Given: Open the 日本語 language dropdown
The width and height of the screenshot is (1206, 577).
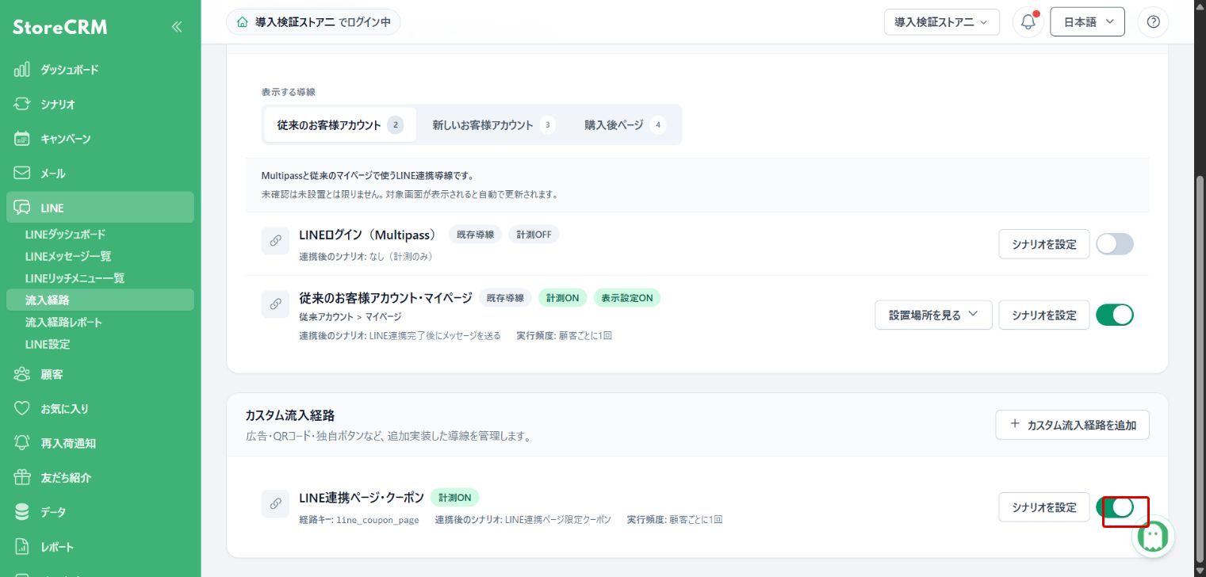Looking at the screenshot, I should pyautogui.click(x=1087, y=22).
